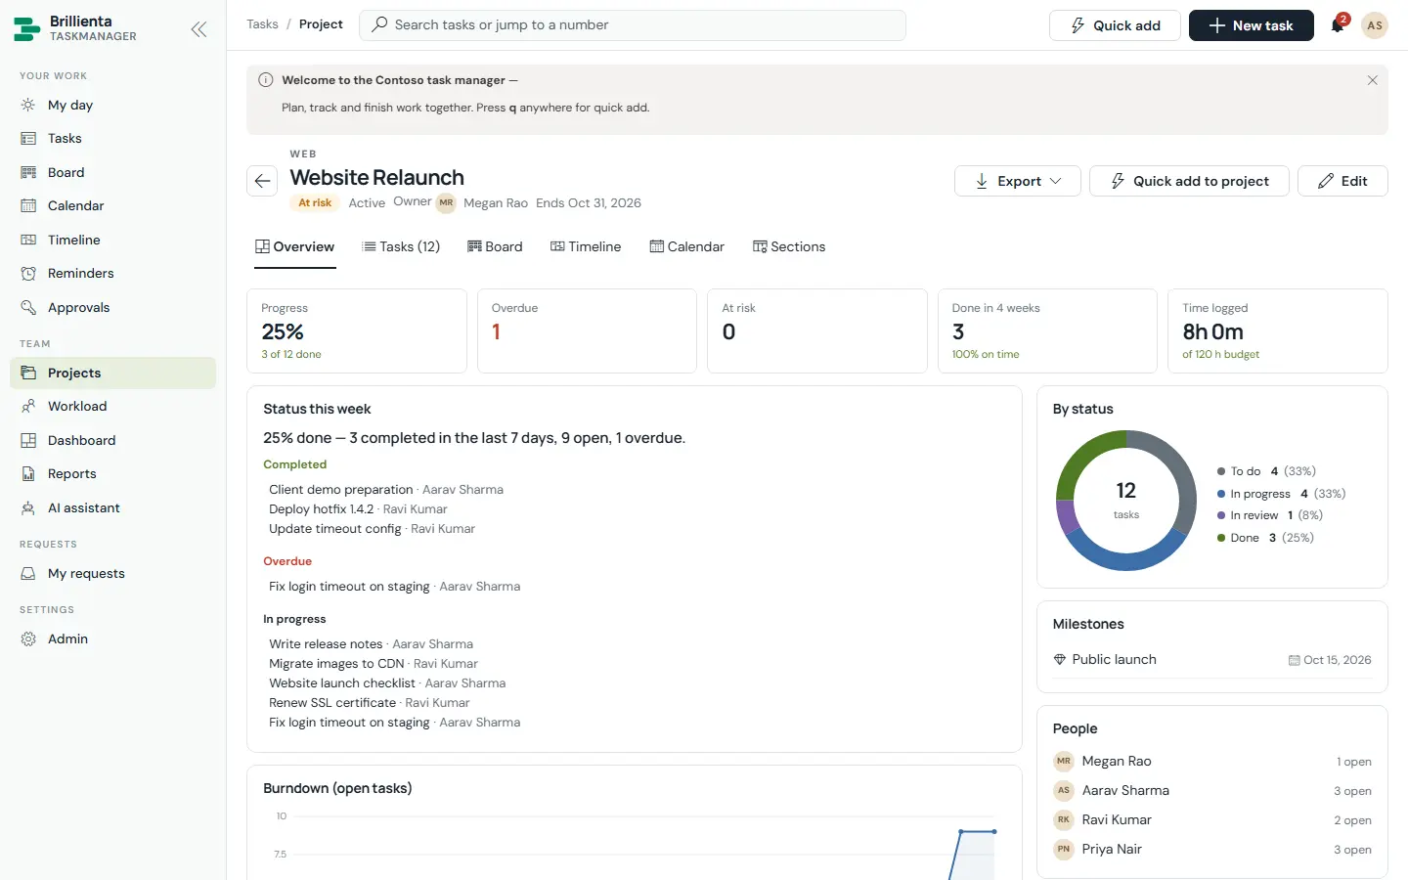Open Approvals in the sidebar
This screenshot has width=1408, height=880.
pyautogui.click(x=112, y=307)
